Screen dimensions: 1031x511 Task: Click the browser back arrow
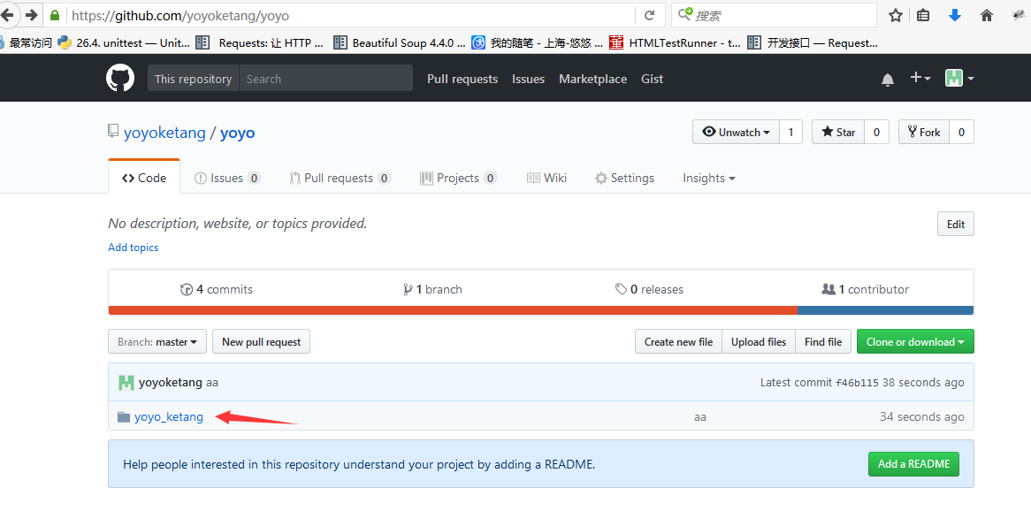(x=8, y=14)
